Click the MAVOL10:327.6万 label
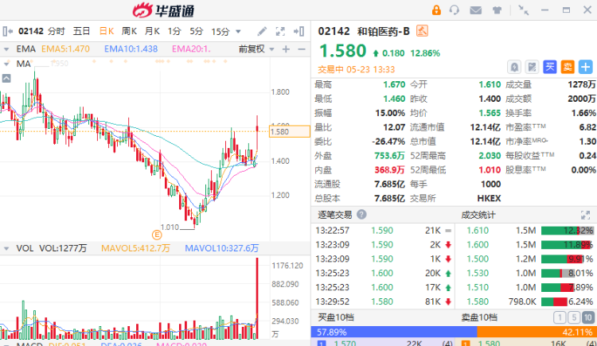Screen dimensions: 597x346 point(221,248)
